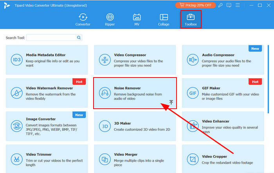Launch the Video Compressor tool icon
274x173 pixels.
(x=105, y=60)
